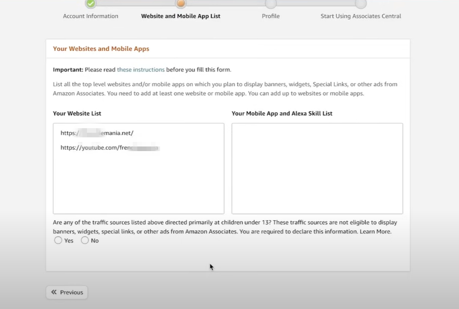Click the empty area of Website List box
Viewport: 459px width, 309px height.
coord(138,183)
